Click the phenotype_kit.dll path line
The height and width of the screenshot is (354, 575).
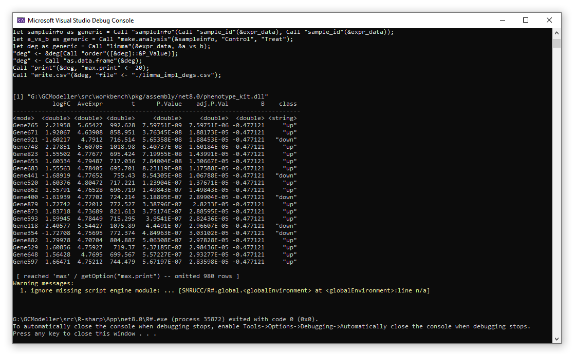pos(140,96)
